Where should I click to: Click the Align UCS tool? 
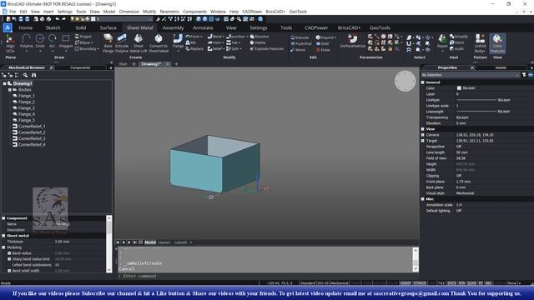10,43
